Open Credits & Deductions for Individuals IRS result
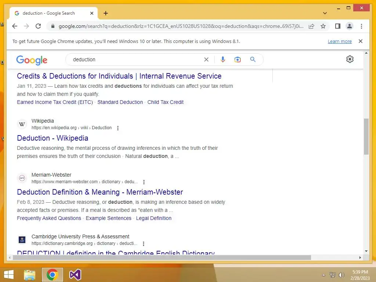This screenshot has width=376, height=282. tap(119, 76)
